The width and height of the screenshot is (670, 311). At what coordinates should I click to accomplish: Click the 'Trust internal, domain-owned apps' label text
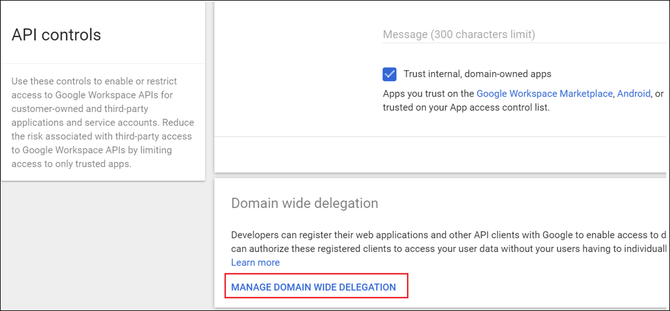(x=477, y=74)
